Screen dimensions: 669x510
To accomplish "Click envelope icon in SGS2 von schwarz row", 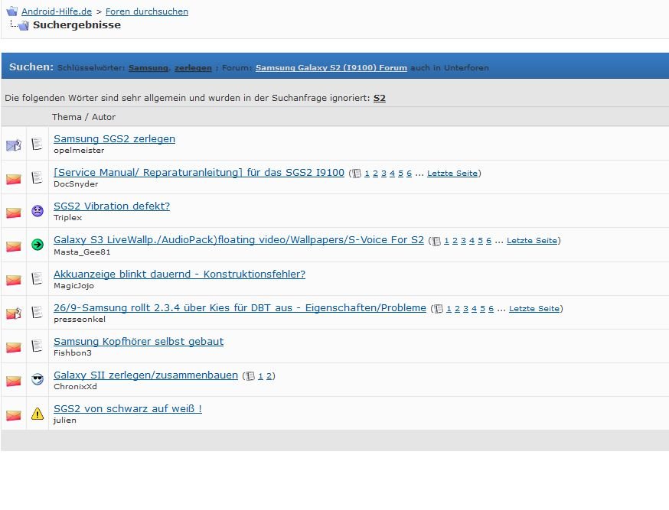I will point(14,414).
